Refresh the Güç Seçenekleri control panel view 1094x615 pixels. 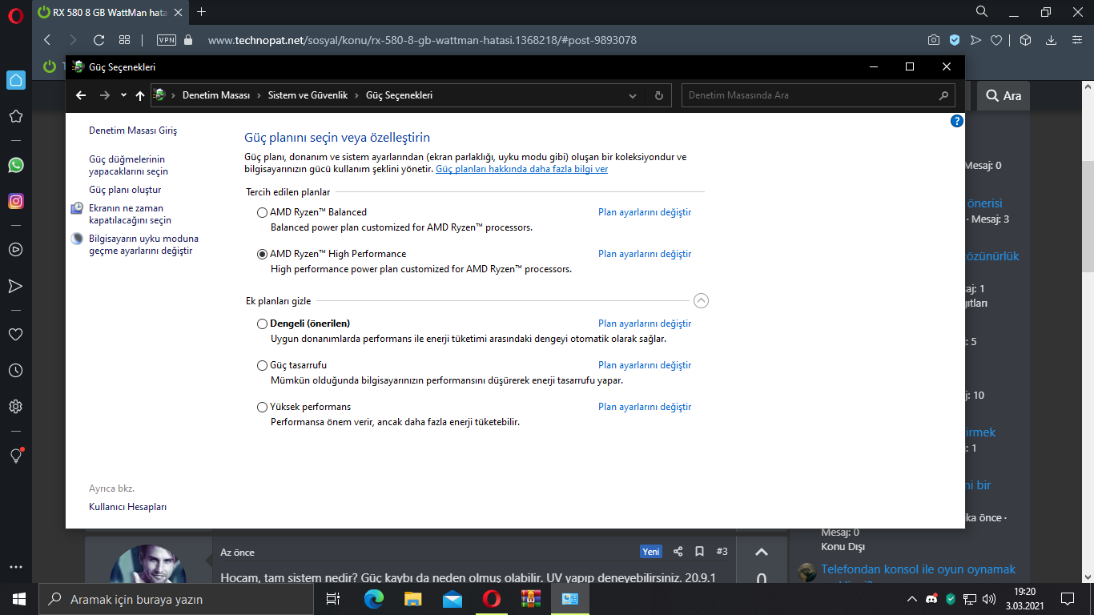[658, 95]
